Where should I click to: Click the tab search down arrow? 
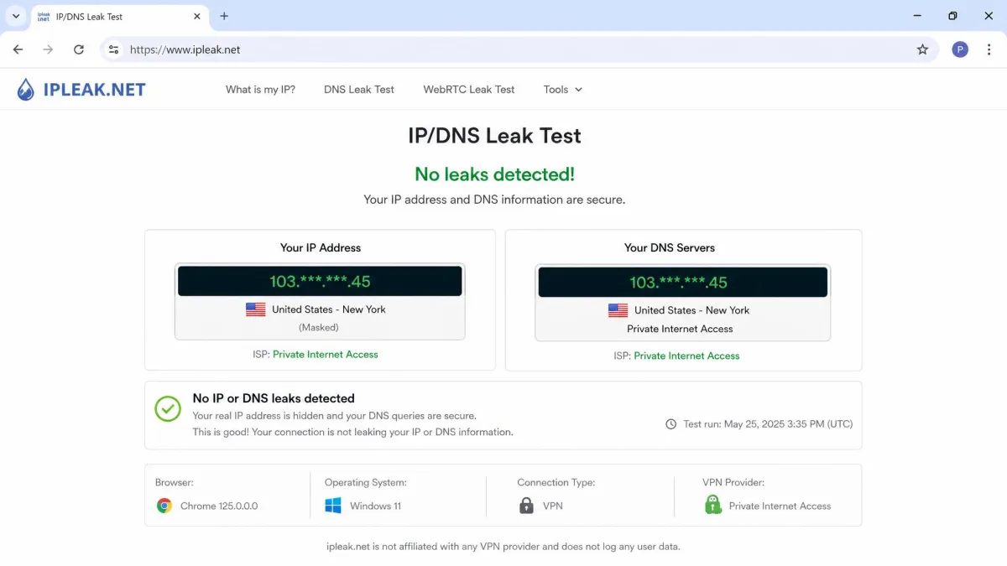[x=16, y=16]
